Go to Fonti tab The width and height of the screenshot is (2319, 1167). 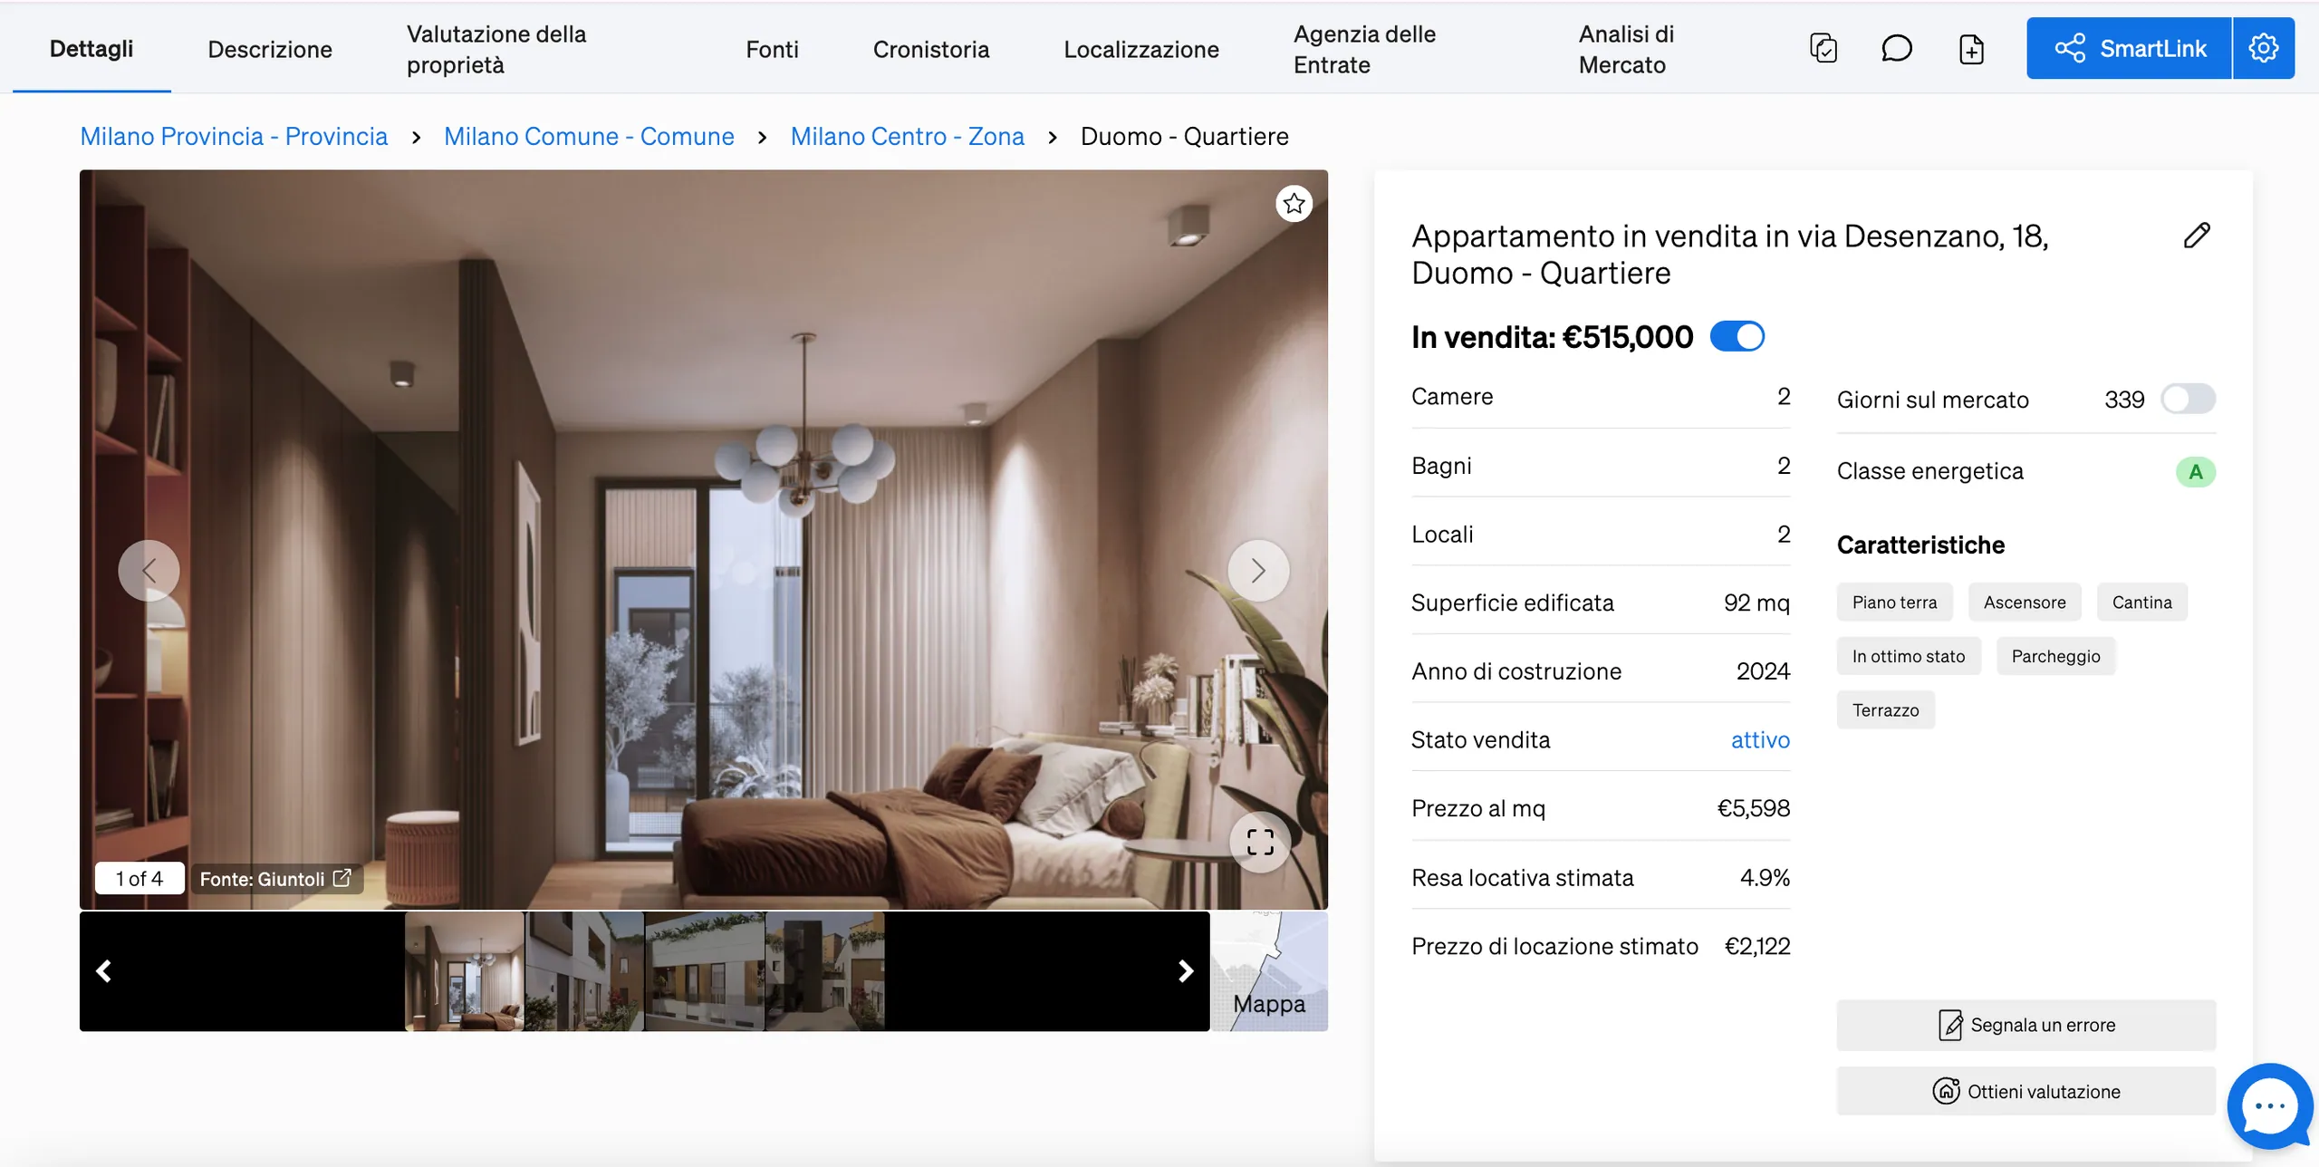click(772, 49)
